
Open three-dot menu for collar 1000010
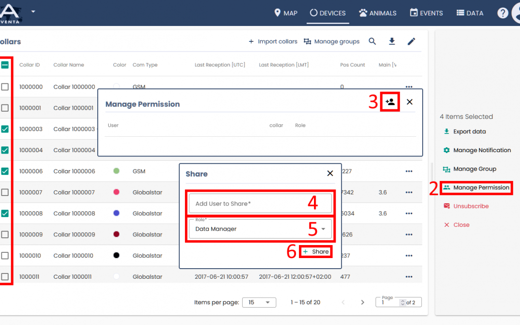(x=409, y=256)
